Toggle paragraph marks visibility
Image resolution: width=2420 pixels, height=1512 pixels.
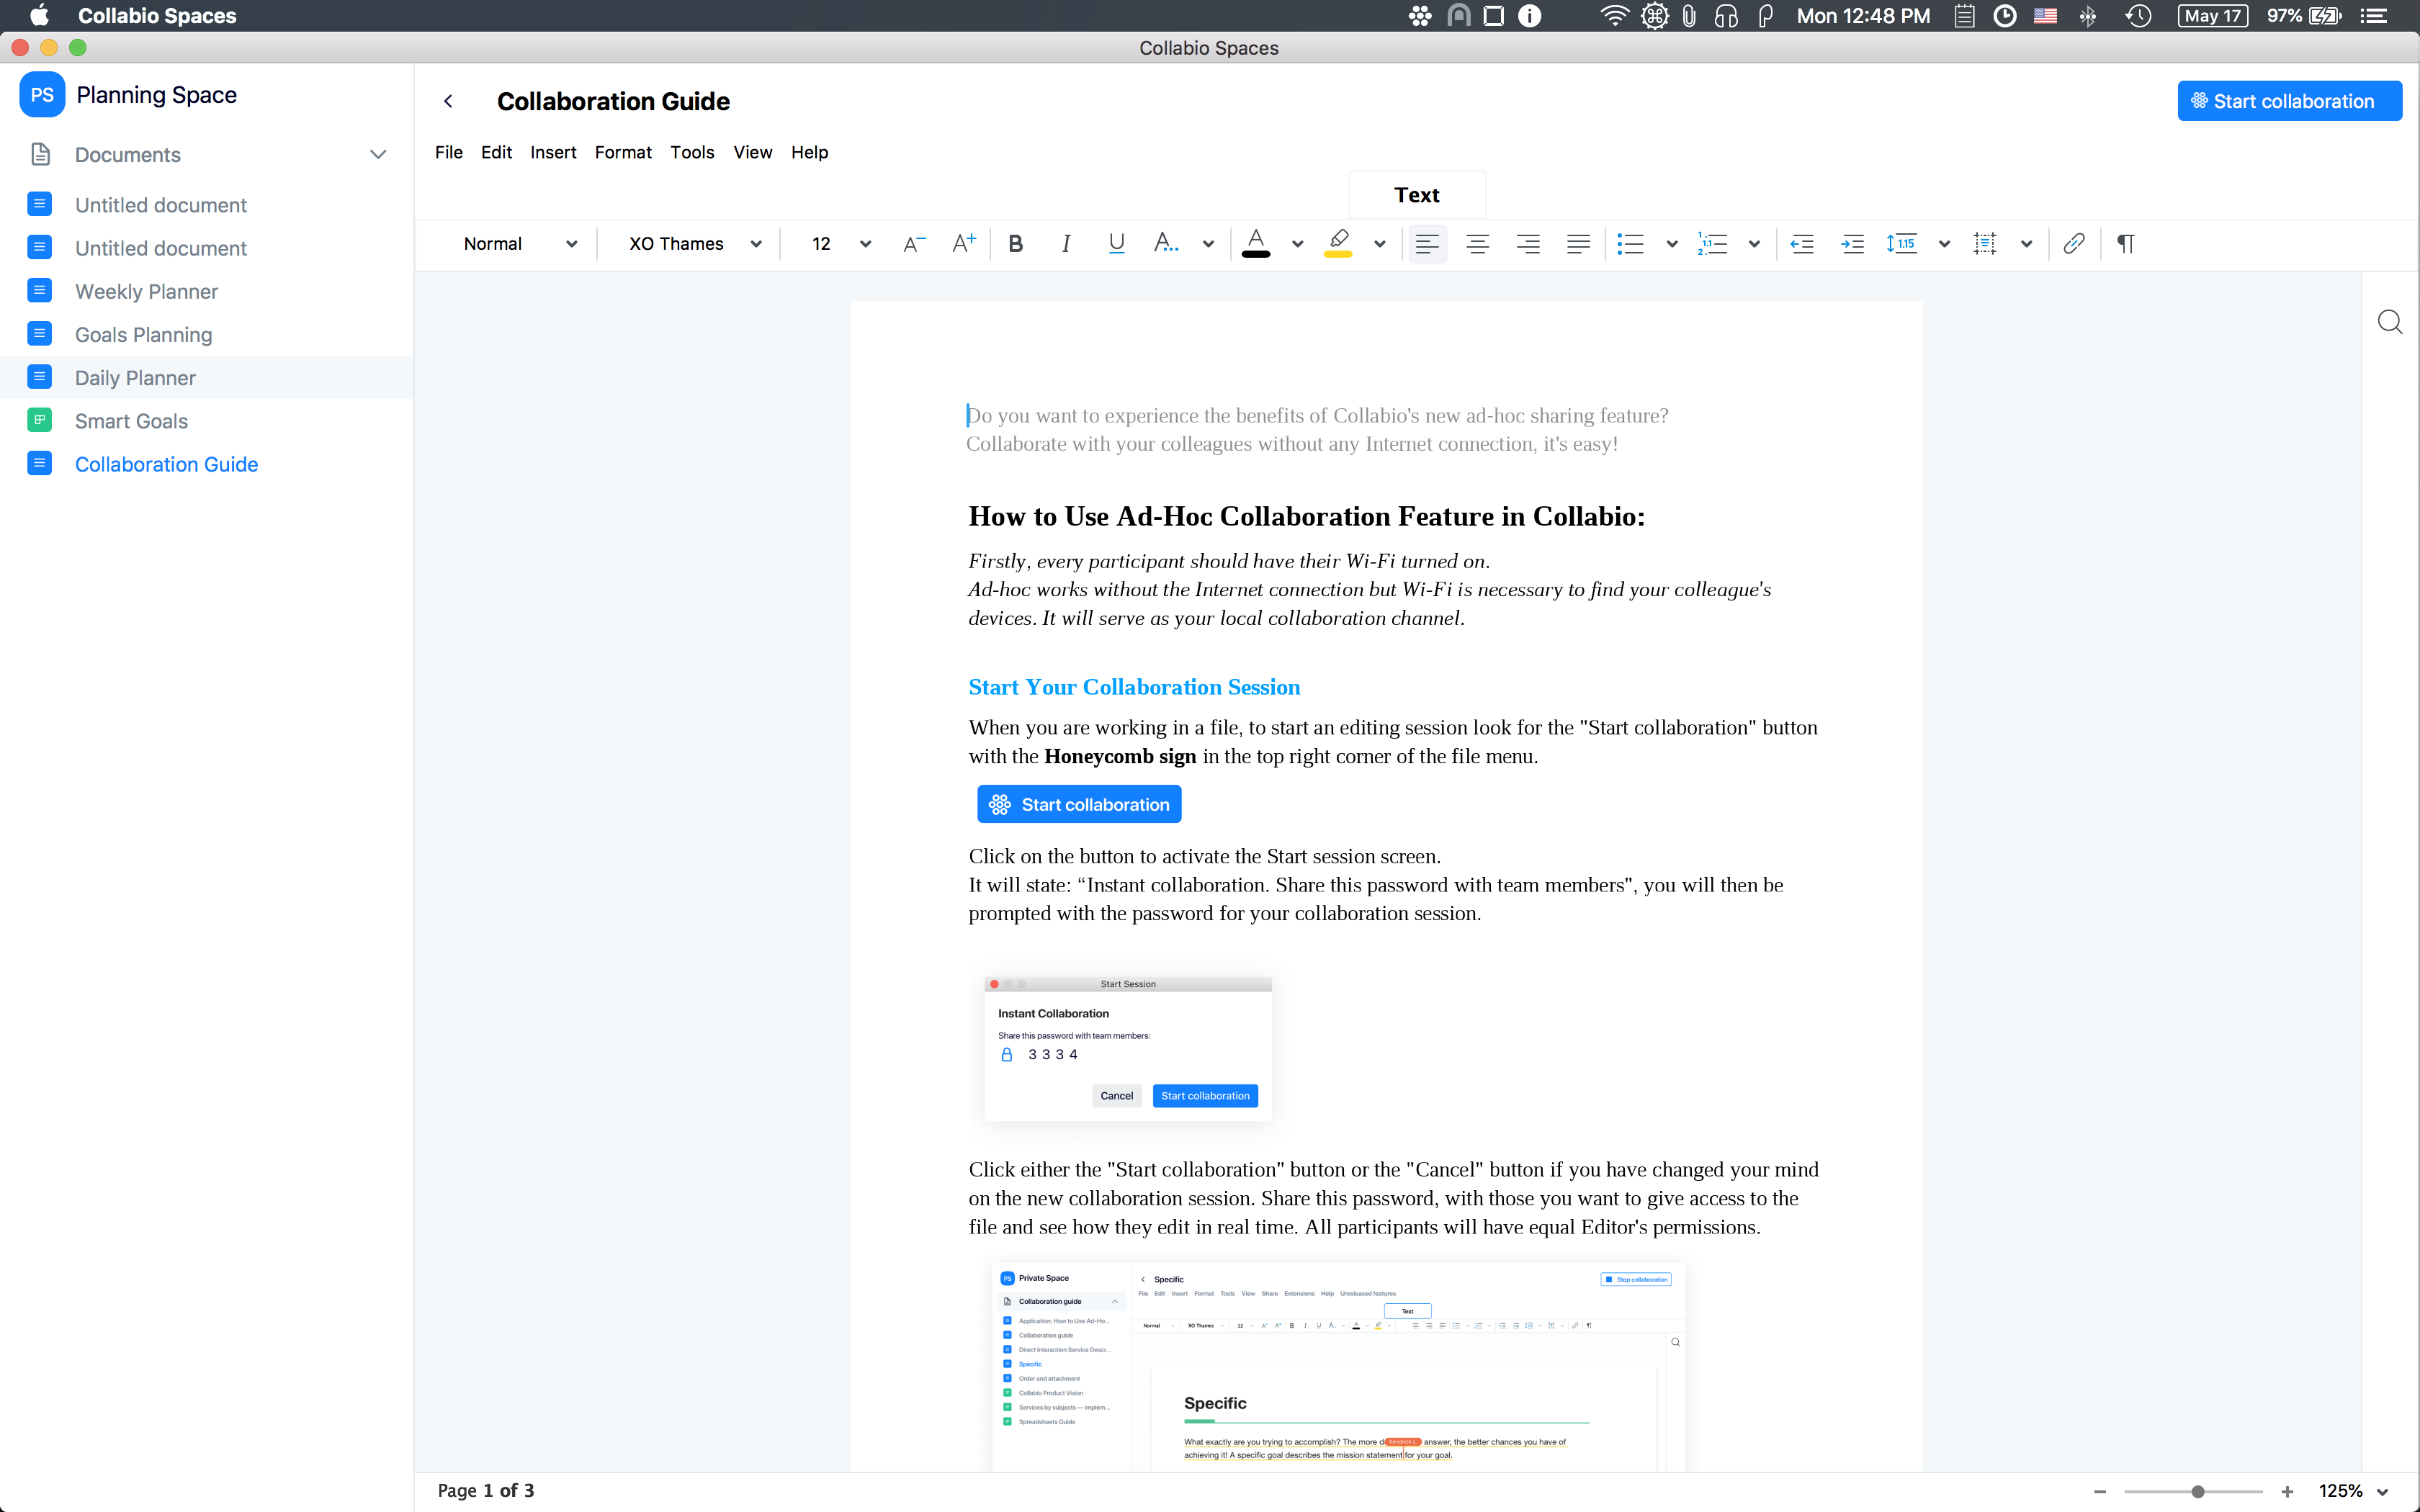coord(2125,244)
